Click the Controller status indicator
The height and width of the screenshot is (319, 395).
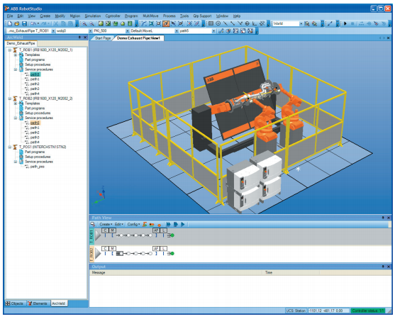(x=367, y=310)
